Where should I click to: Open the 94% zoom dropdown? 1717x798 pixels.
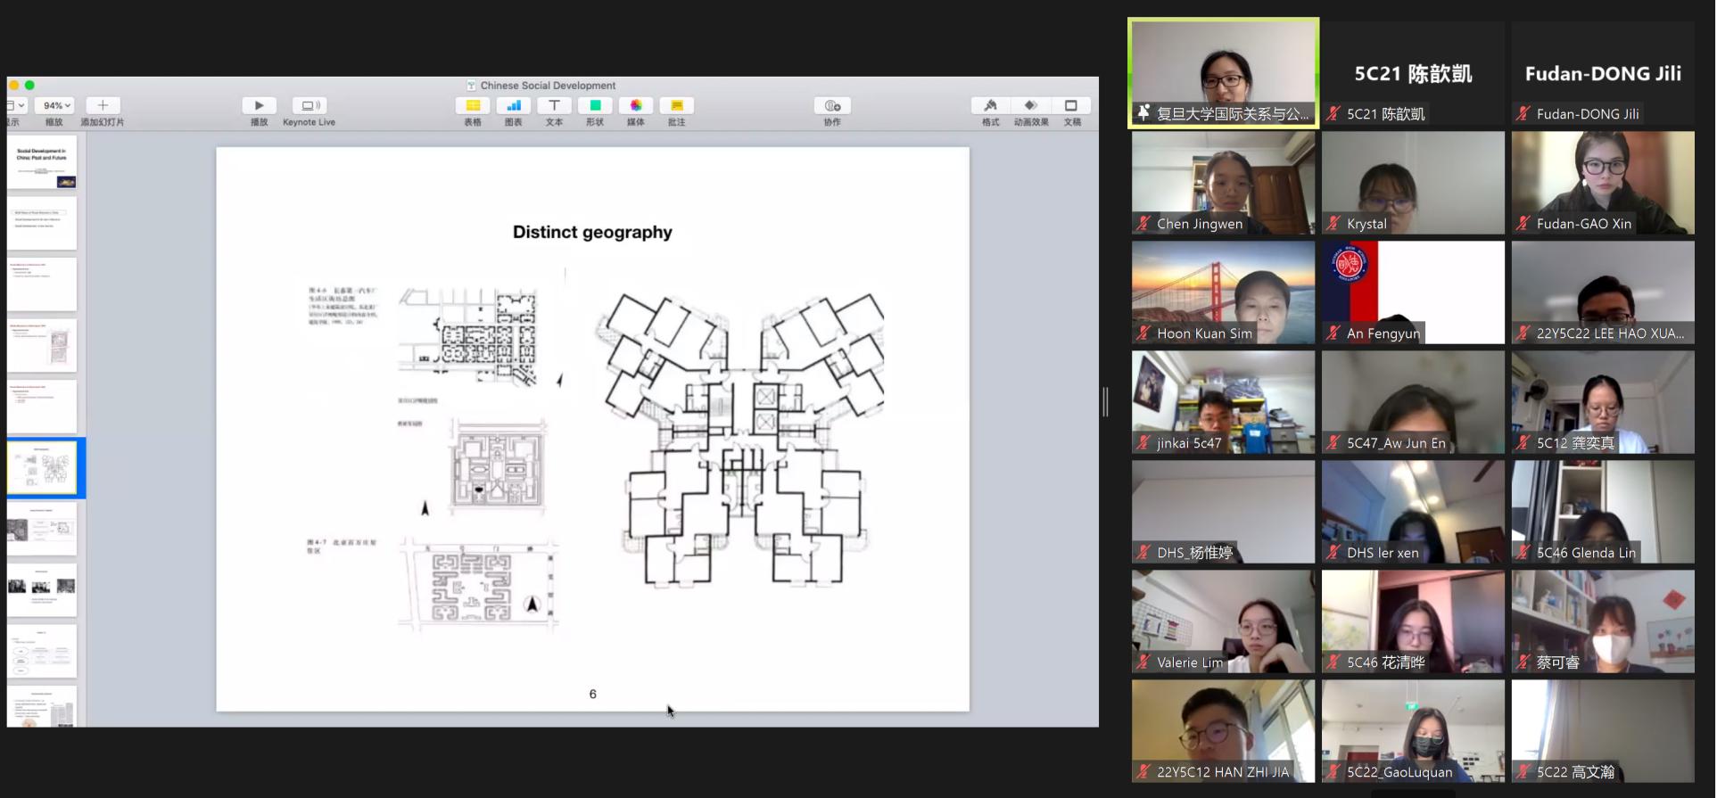point(56,105)
